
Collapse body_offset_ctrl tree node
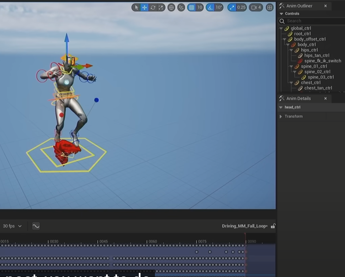[x=284, y=39]
